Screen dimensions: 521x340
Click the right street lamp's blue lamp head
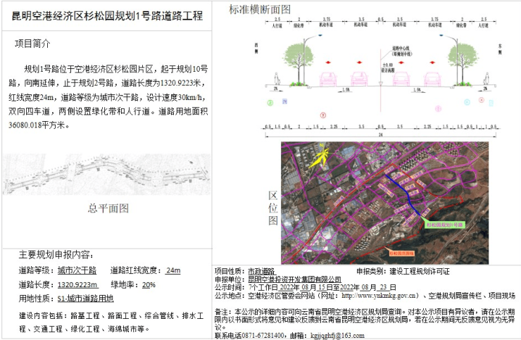pyautogui.click(x=441, y=35)
